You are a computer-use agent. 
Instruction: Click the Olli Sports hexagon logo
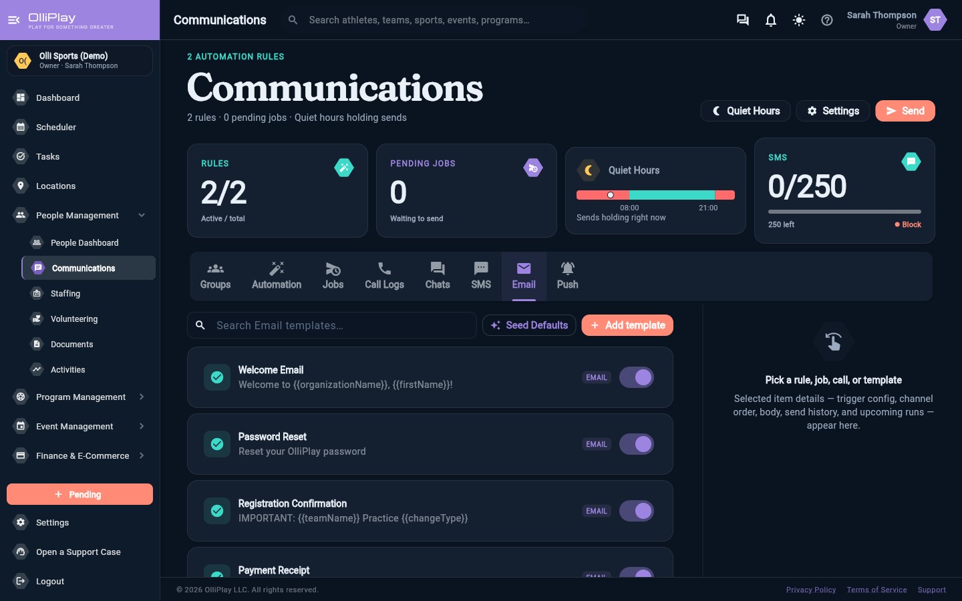(23, 61)
